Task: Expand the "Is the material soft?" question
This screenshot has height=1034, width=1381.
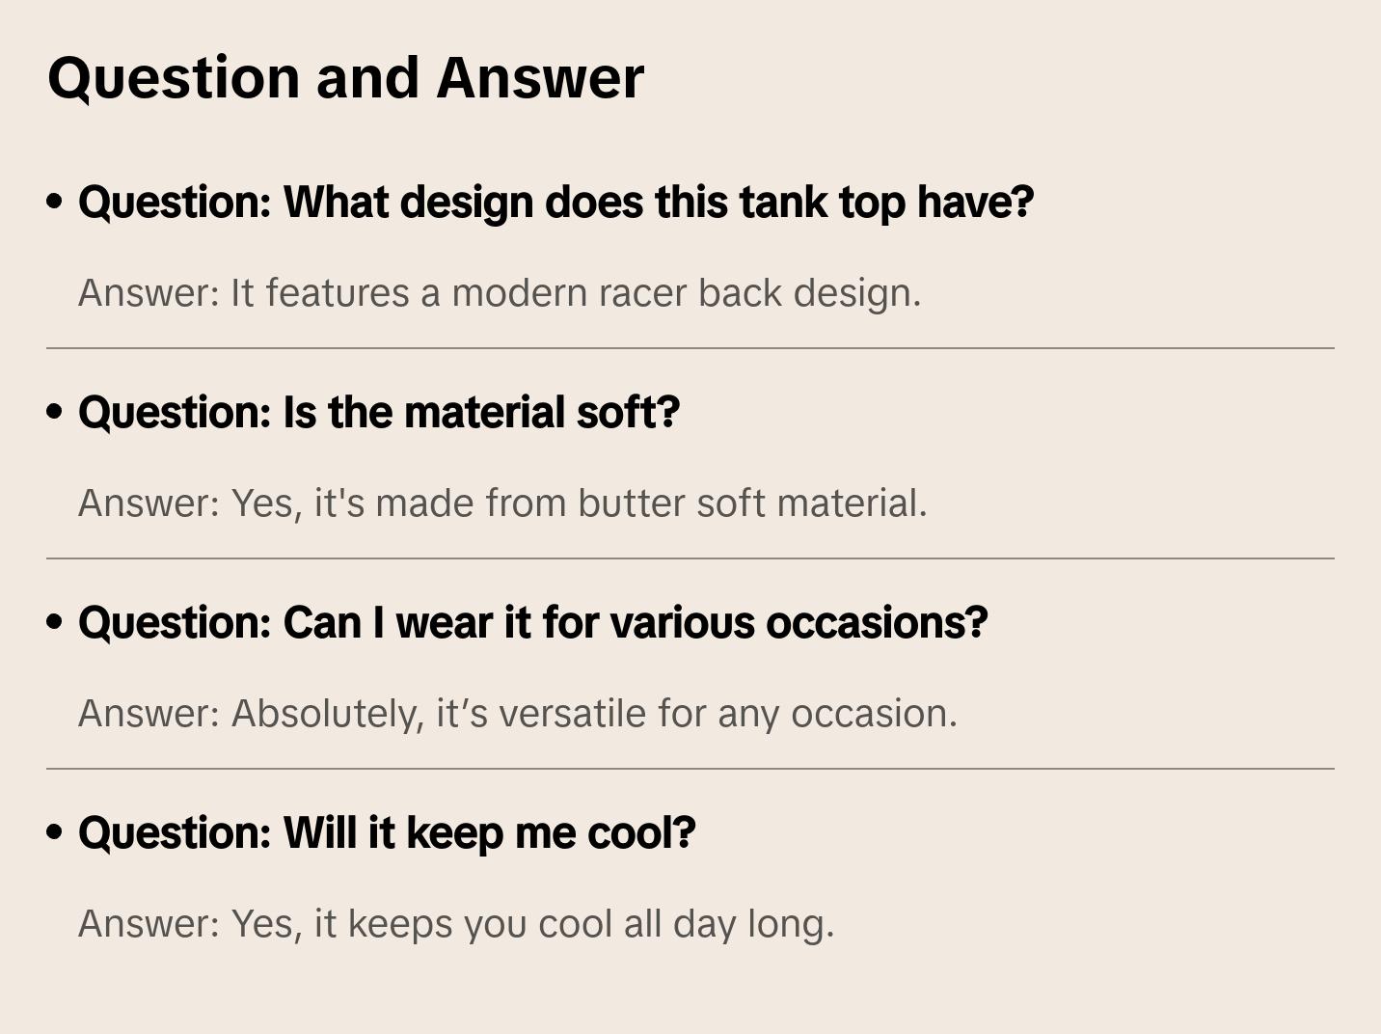Action: [379, 413]
